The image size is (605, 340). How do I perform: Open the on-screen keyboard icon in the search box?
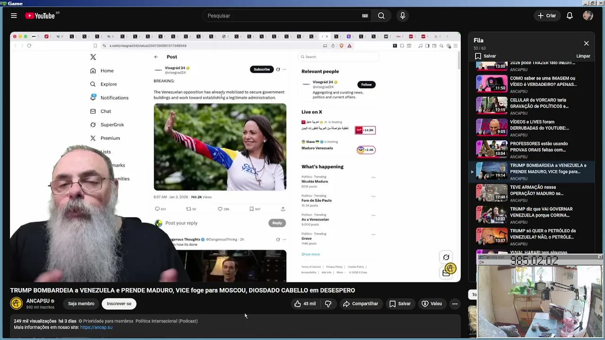365,16
